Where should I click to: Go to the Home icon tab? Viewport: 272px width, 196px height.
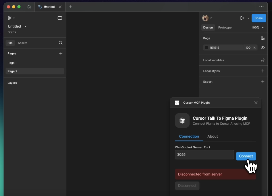[x=29, y=7]
